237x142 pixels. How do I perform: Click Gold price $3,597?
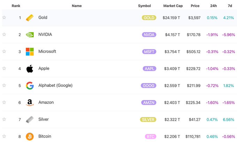coord(194,18)
